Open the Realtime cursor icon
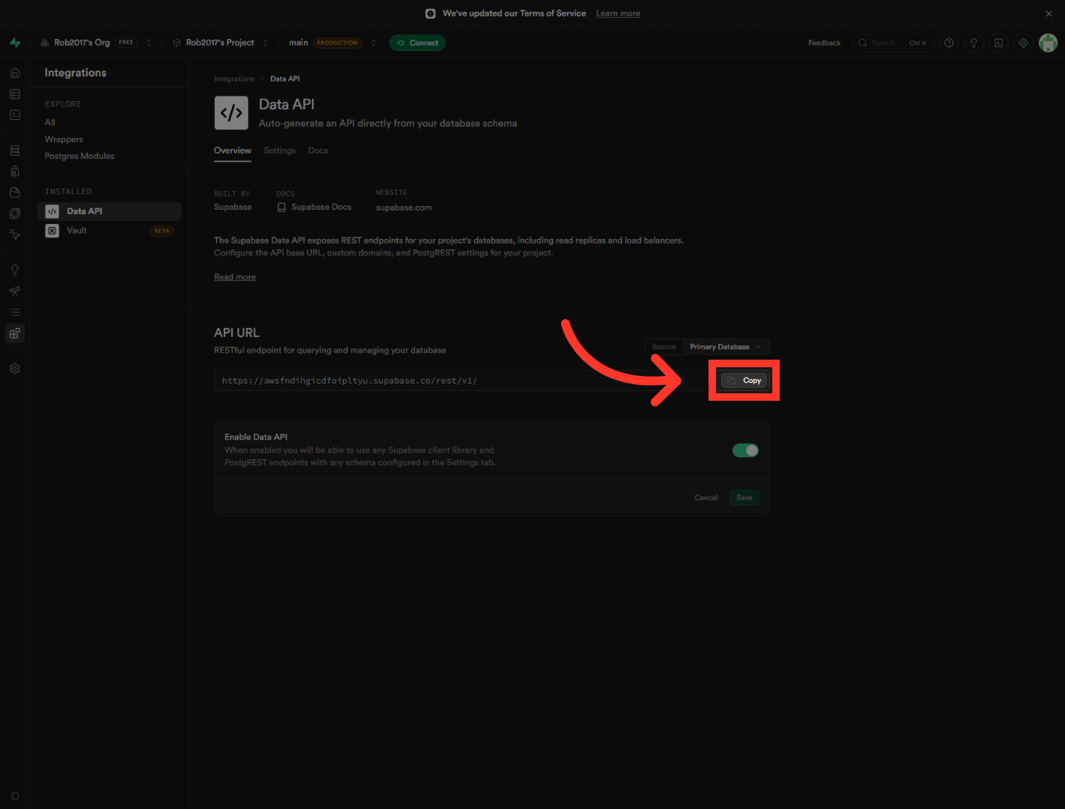Viewport: 1065px width, 809px height. [x=15, y=234]
